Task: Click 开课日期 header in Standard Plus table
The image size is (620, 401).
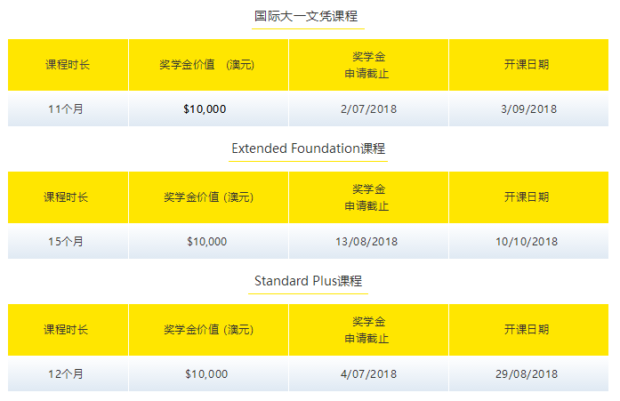Action: (x=527, y=330)
